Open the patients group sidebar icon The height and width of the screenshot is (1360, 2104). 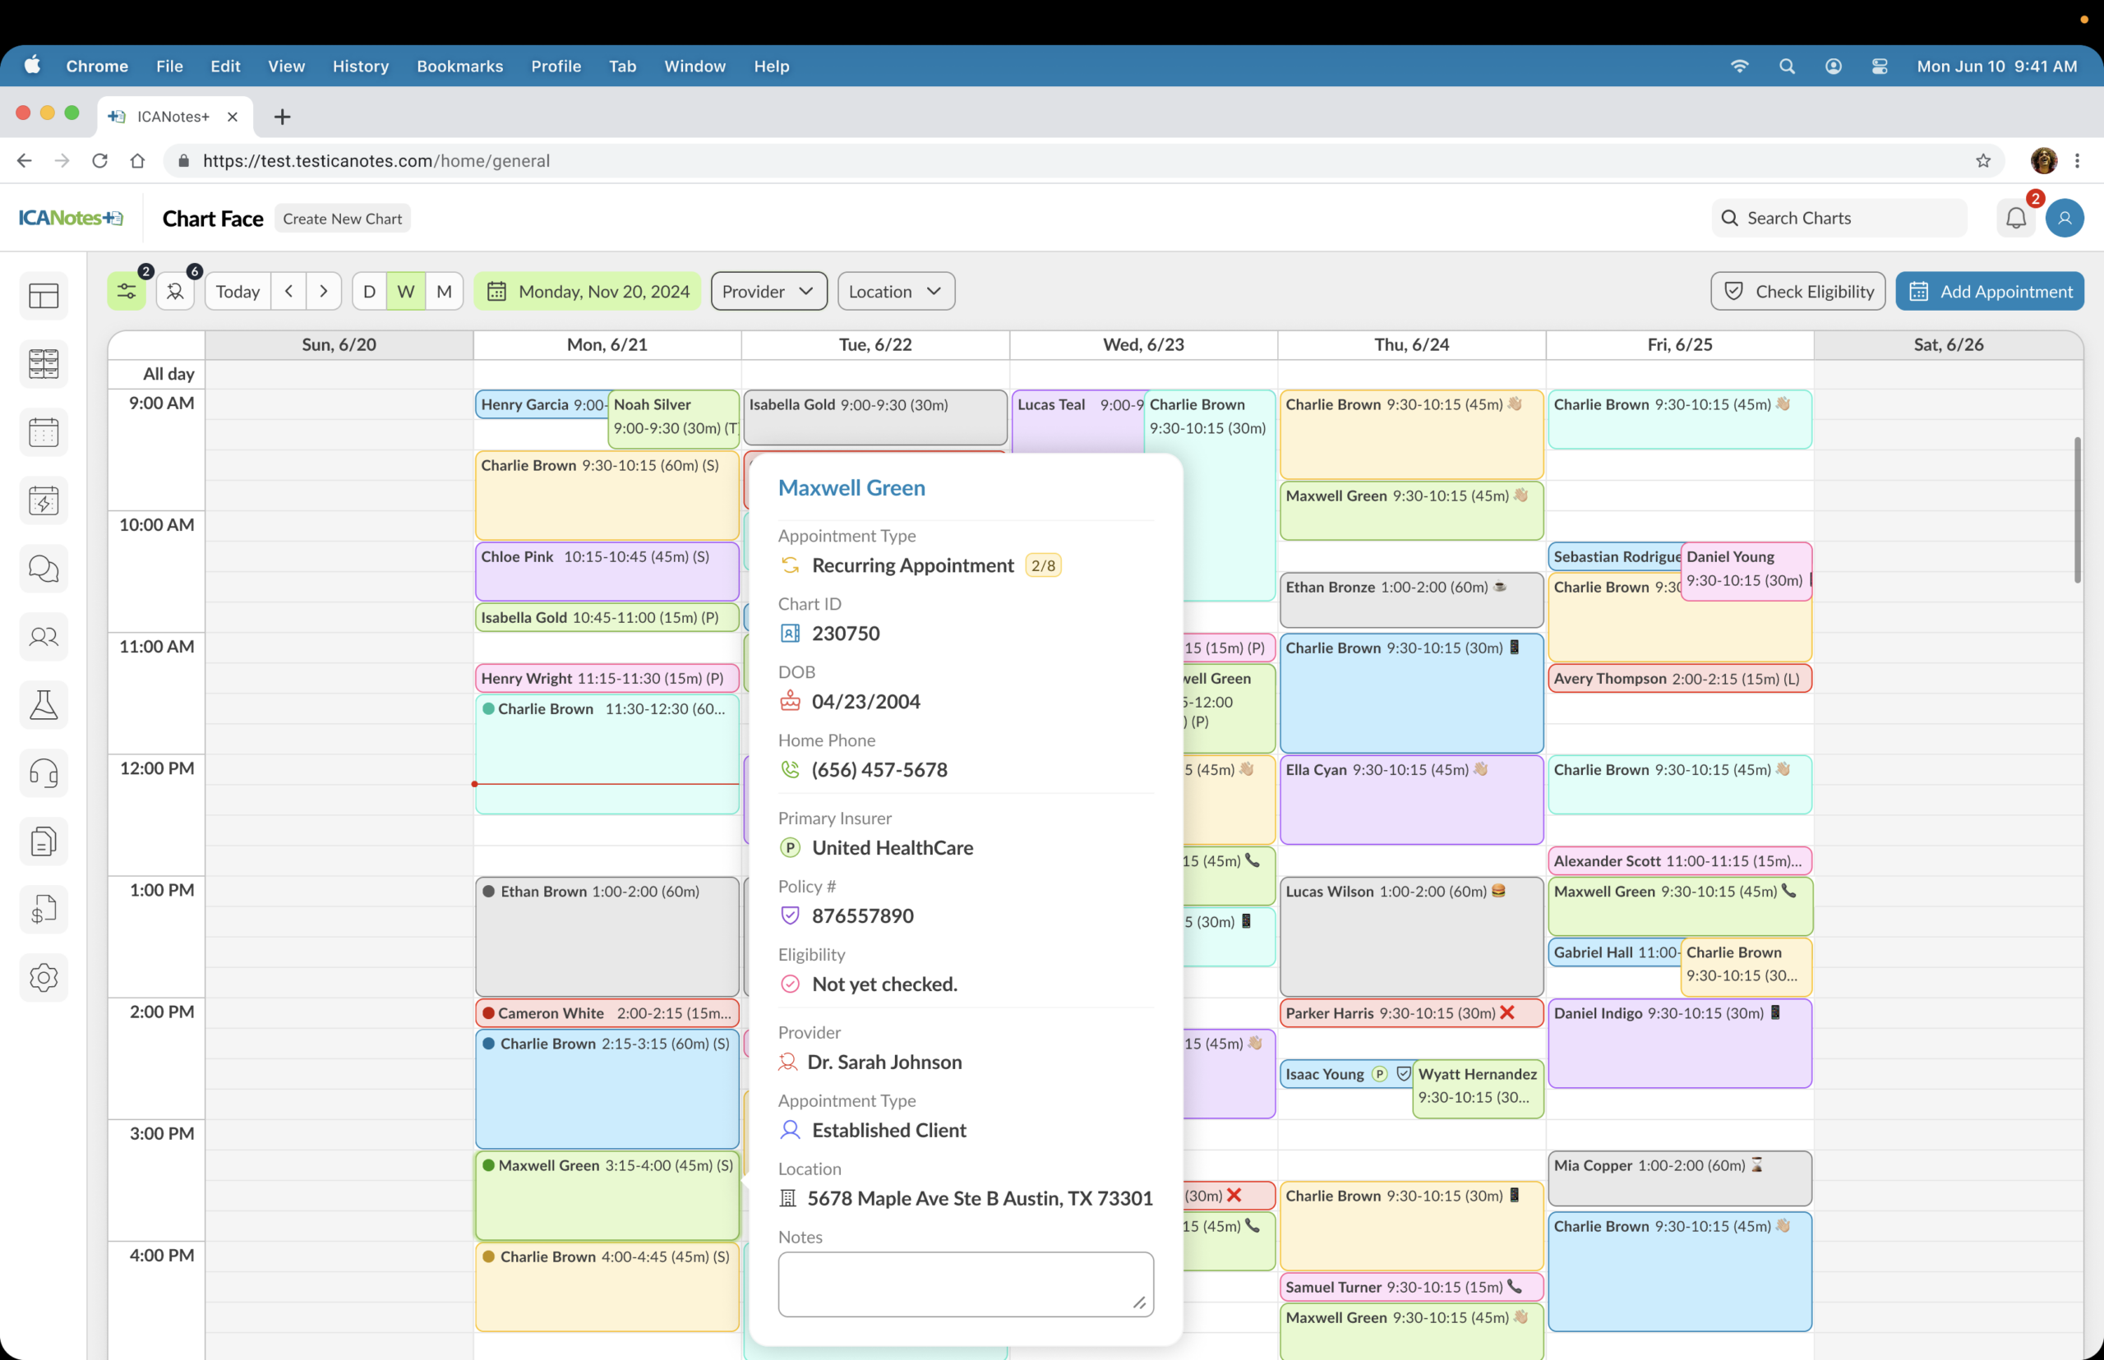pos(44,637)
